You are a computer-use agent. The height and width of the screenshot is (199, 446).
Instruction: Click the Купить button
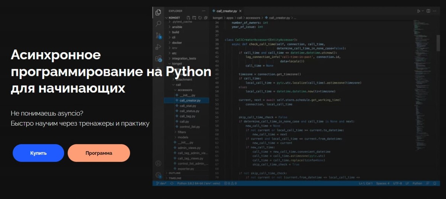(38, 153)
